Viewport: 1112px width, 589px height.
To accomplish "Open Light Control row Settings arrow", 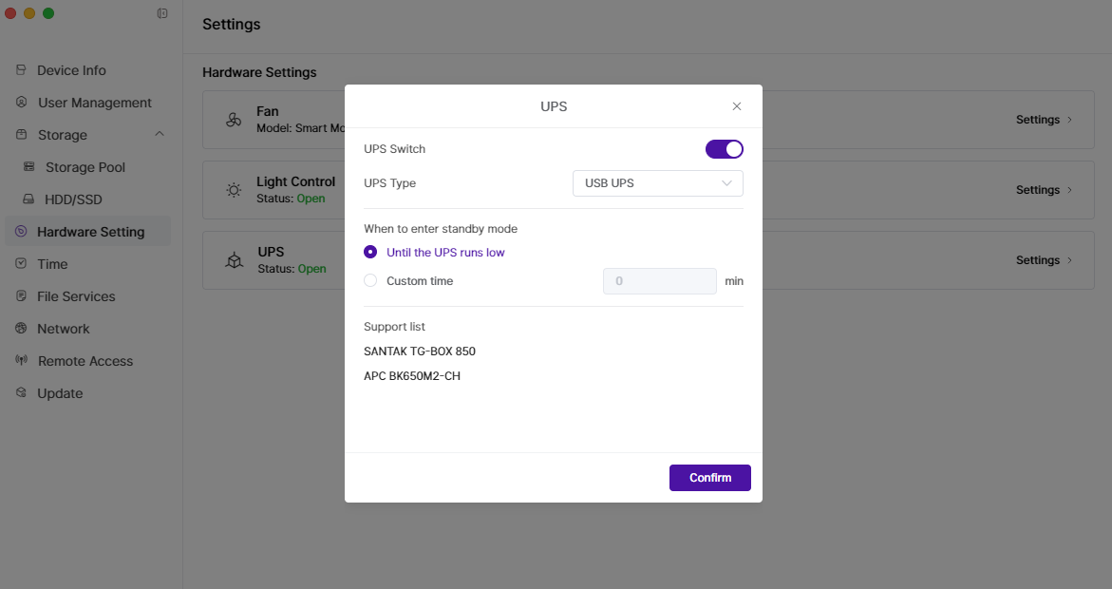I will 1069,190.
